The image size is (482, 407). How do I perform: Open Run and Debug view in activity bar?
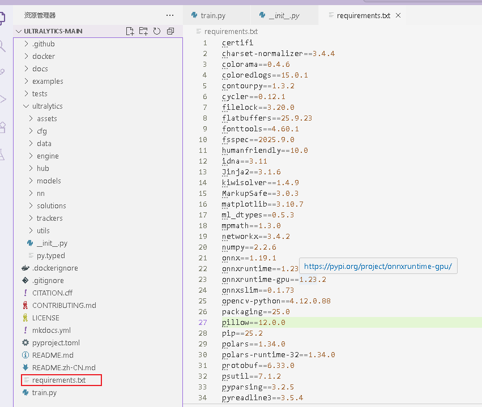(2, 99)
